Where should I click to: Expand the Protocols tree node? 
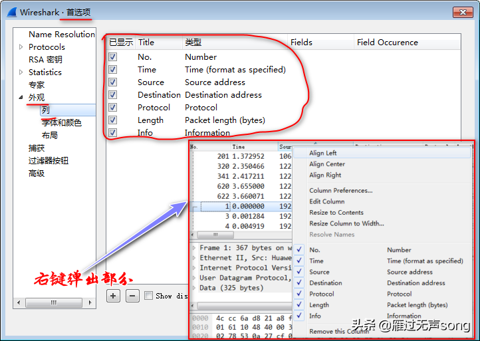(21, 47)
